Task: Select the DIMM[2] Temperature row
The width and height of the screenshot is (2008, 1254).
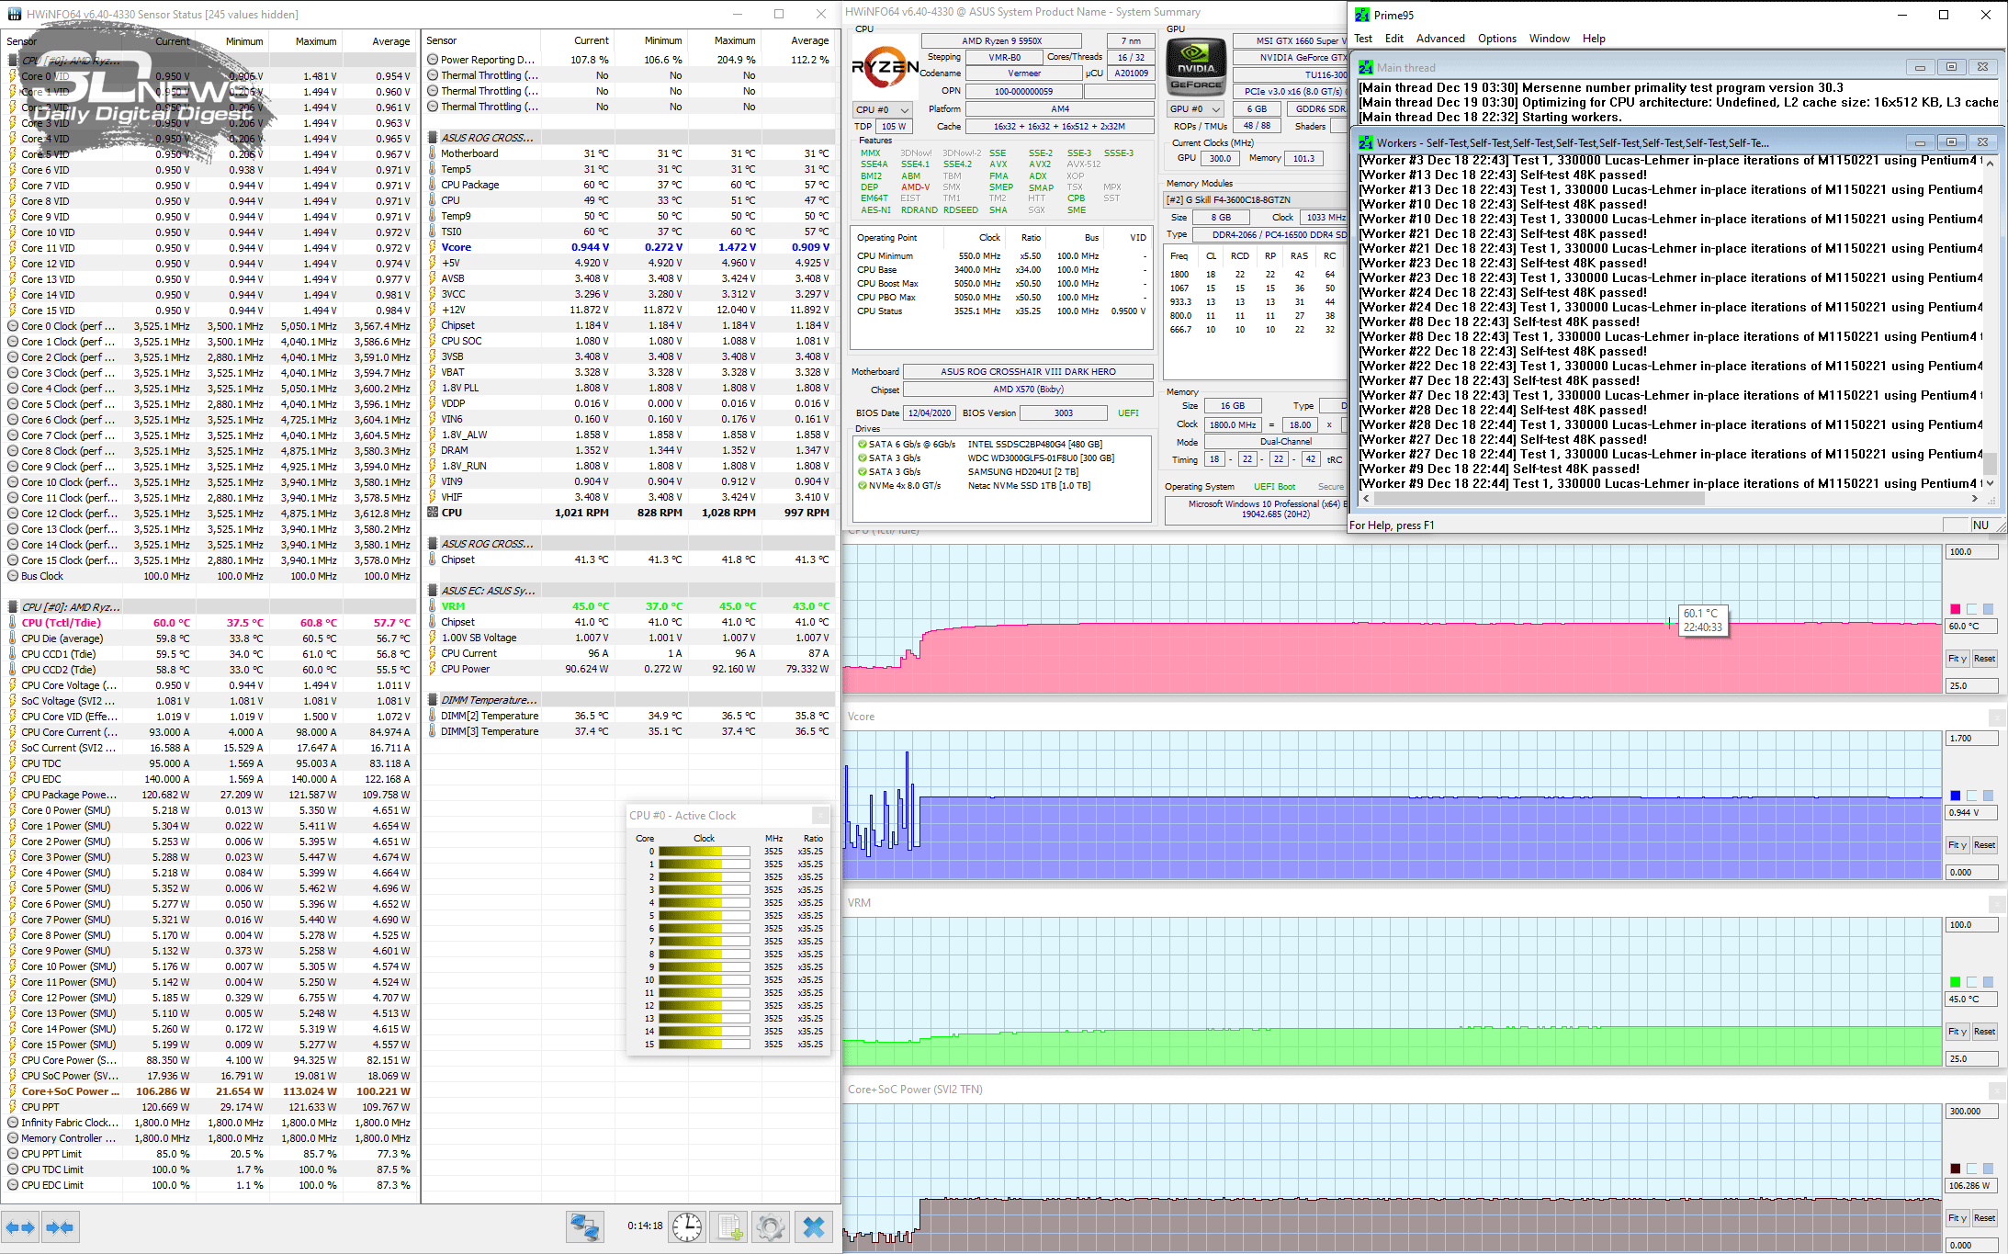Action: [x=630, y=716]
